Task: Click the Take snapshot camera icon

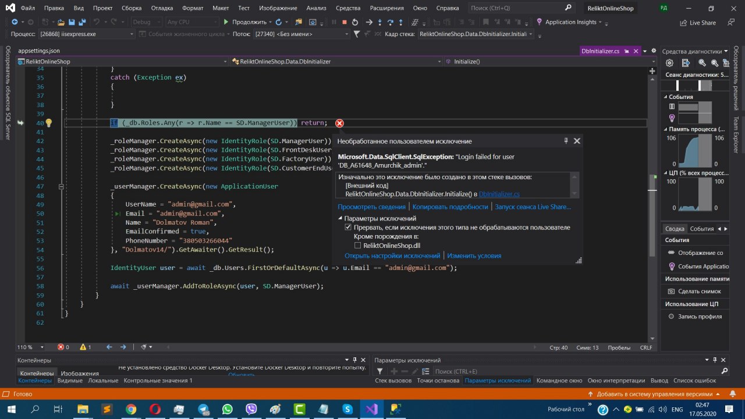Action: [672, 291]
